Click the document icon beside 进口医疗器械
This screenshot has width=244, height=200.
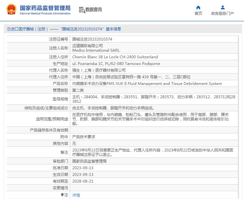pos(9,29)
